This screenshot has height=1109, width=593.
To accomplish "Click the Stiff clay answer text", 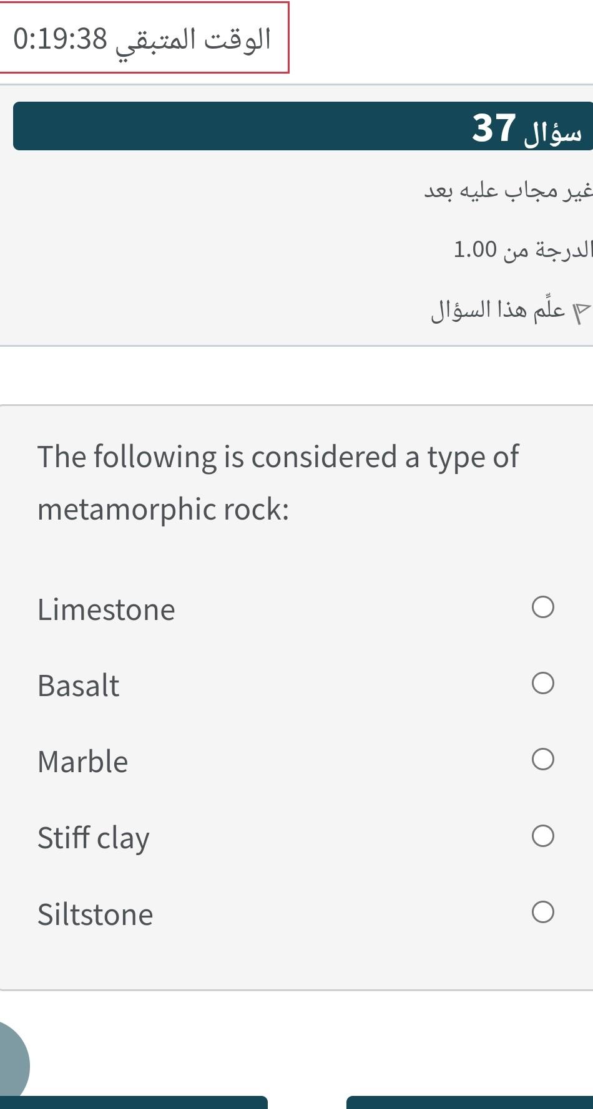I will 94,838.
